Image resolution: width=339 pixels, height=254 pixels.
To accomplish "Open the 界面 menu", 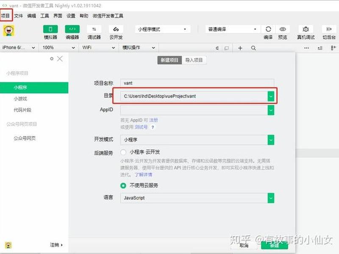I will (58, 16).
